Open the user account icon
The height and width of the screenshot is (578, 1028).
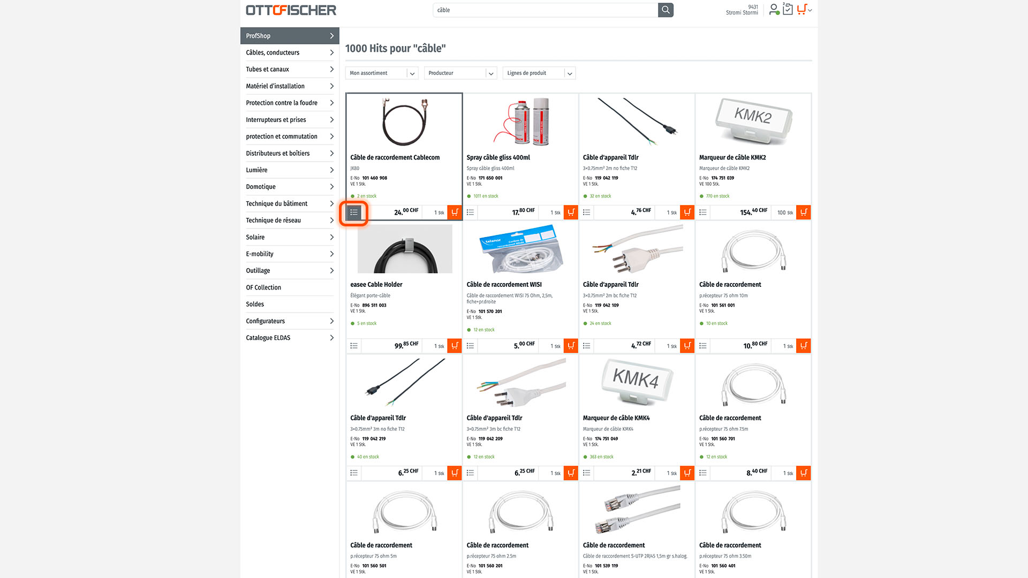[774, 10]
